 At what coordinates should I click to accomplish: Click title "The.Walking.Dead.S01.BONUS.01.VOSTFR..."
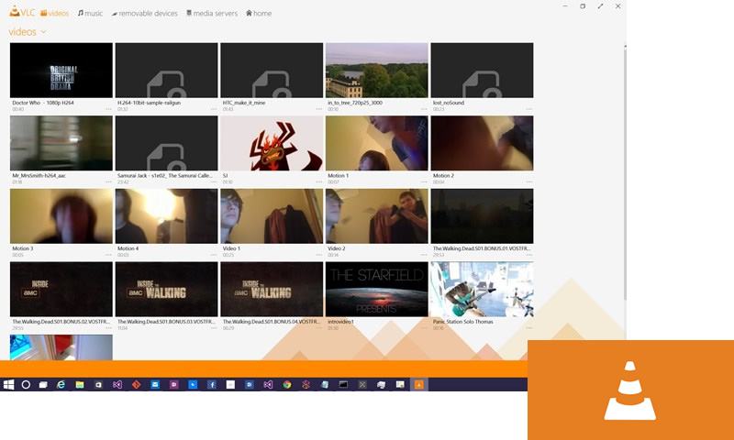tap(482, 248)
